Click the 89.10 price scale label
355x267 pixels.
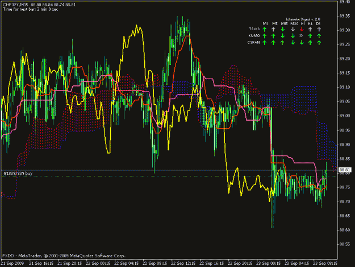pos(345,87)
